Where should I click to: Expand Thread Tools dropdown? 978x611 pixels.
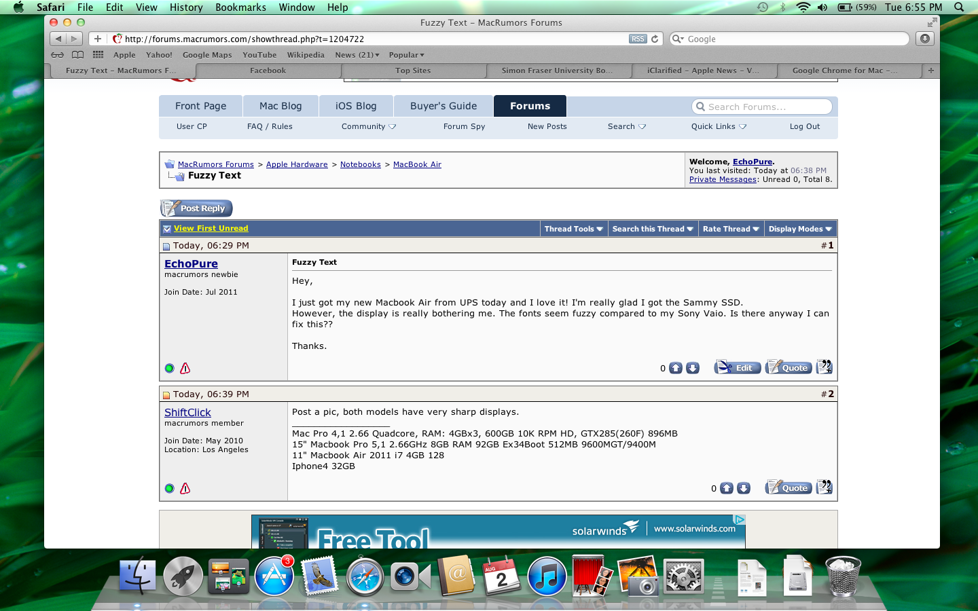[573, 229]
